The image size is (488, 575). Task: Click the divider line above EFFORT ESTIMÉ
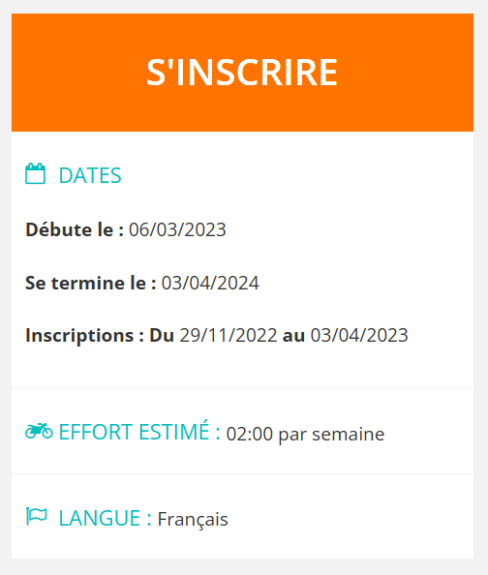(242, 389)
